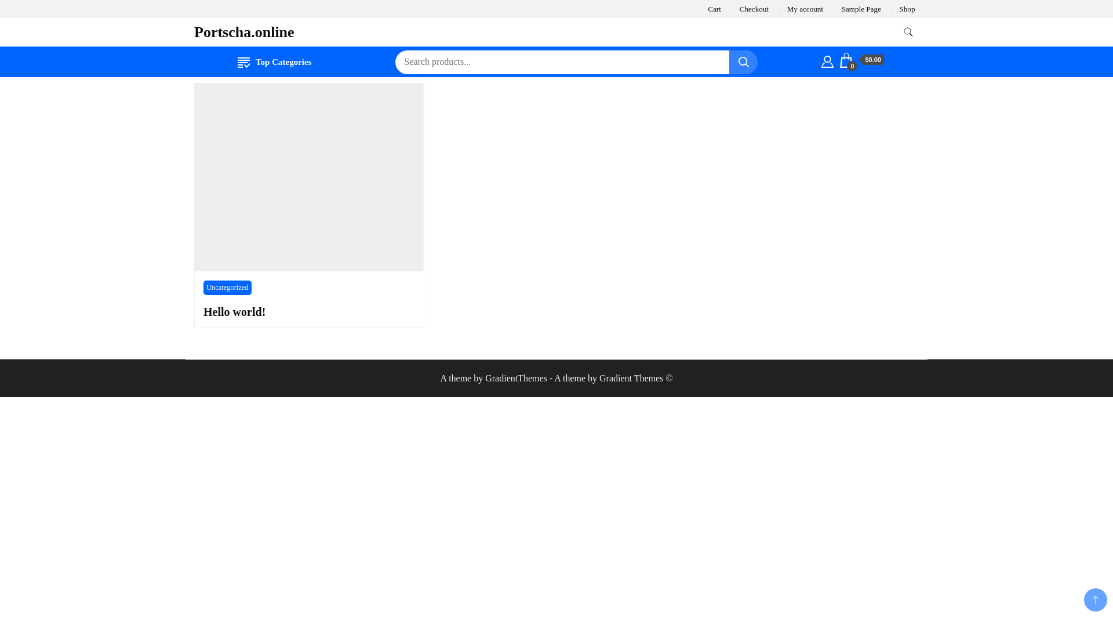1113x626 pixels.
Task: Expand the Top Categories menu
Action: [x=283, y=62]
